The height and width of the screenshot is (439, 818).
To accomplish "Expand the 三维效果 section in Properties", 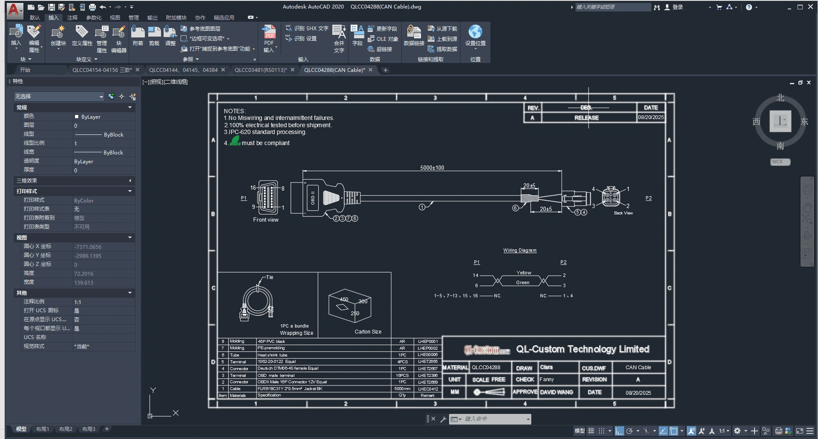I will [x=130, y=181].
